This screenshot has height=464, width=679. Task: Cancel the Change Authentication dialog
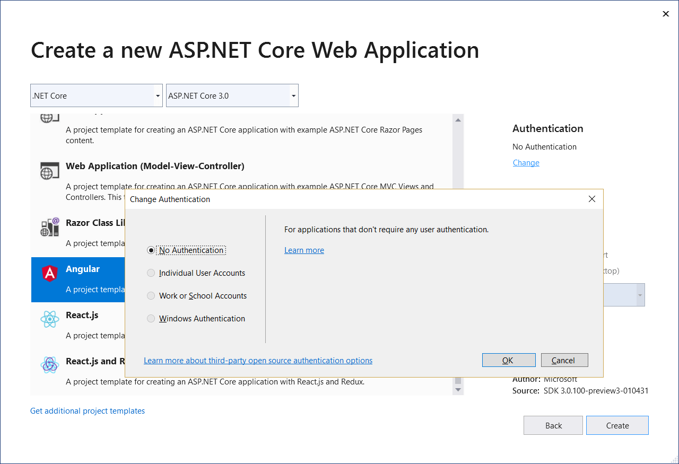[564, 360]
